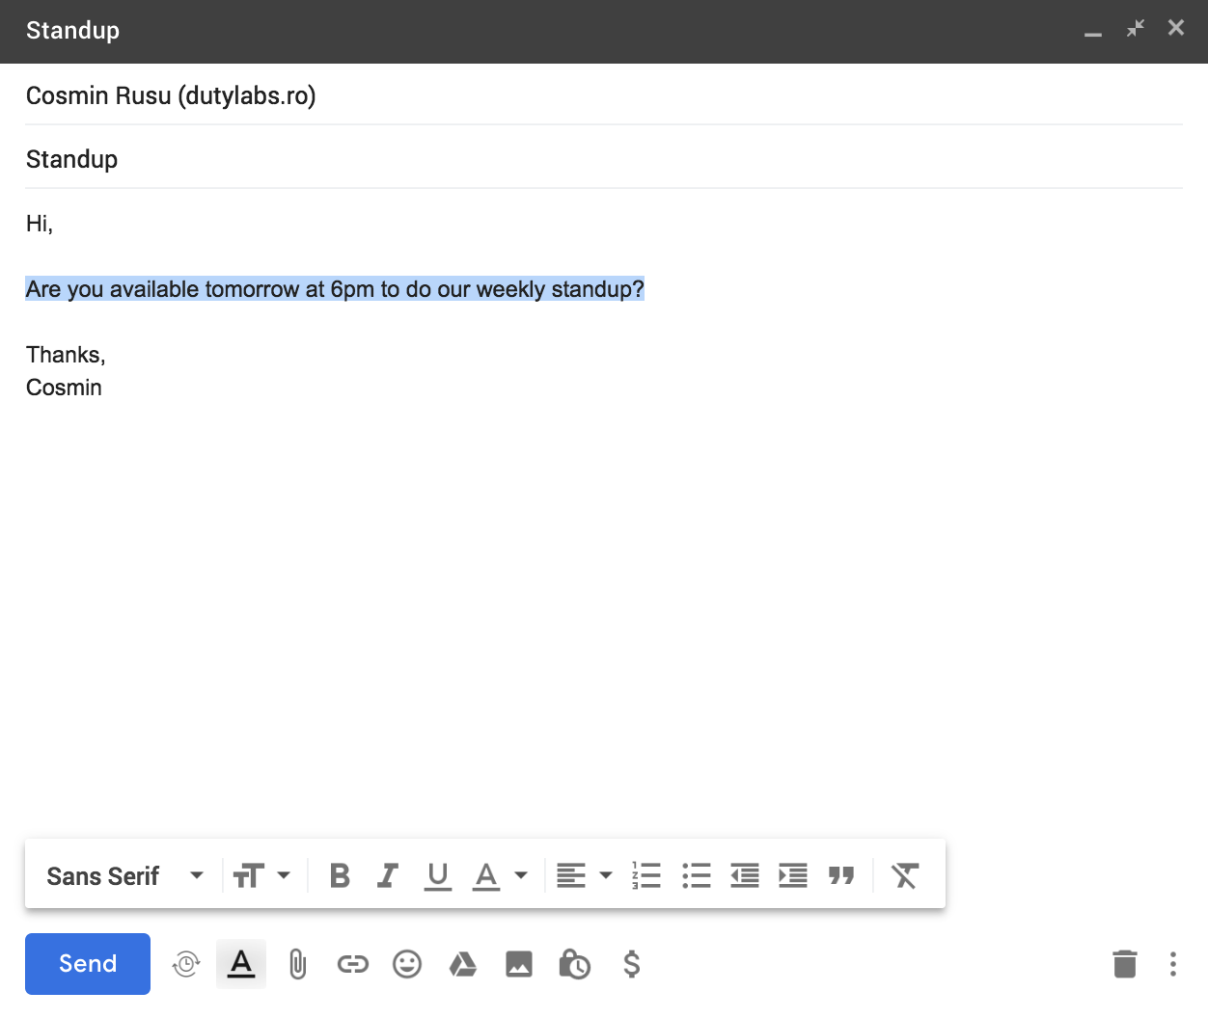Toggle the formatting options icon
The height and width of the screenshot is (1018, 1208).
(241, 963)
